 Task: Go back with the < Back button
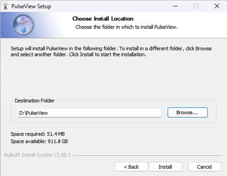131,167
